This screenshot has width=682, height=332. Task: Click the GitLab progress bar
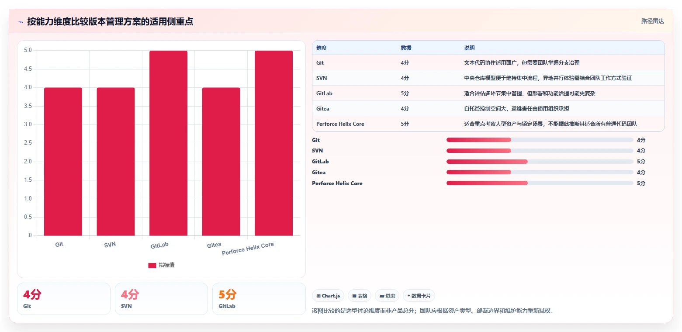point(540,162)
